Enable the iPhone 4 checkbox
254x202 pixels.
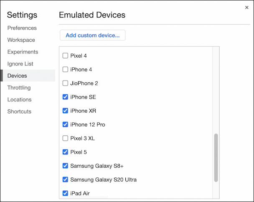pyautogui.click(x=65, y=69)
